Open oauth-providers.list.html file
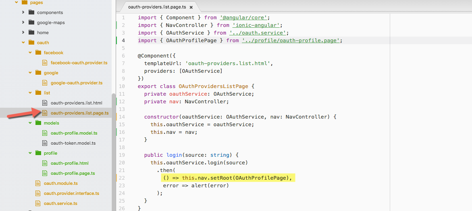 tap(77, 103)
